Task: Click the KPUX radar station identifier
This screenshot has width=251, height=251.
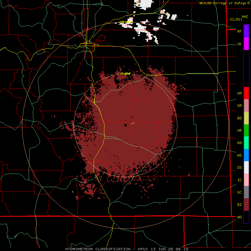Action: [x=143, y=249]
